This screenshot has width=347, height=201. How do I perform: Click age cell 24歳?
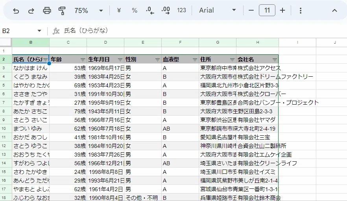pos(68,172)
